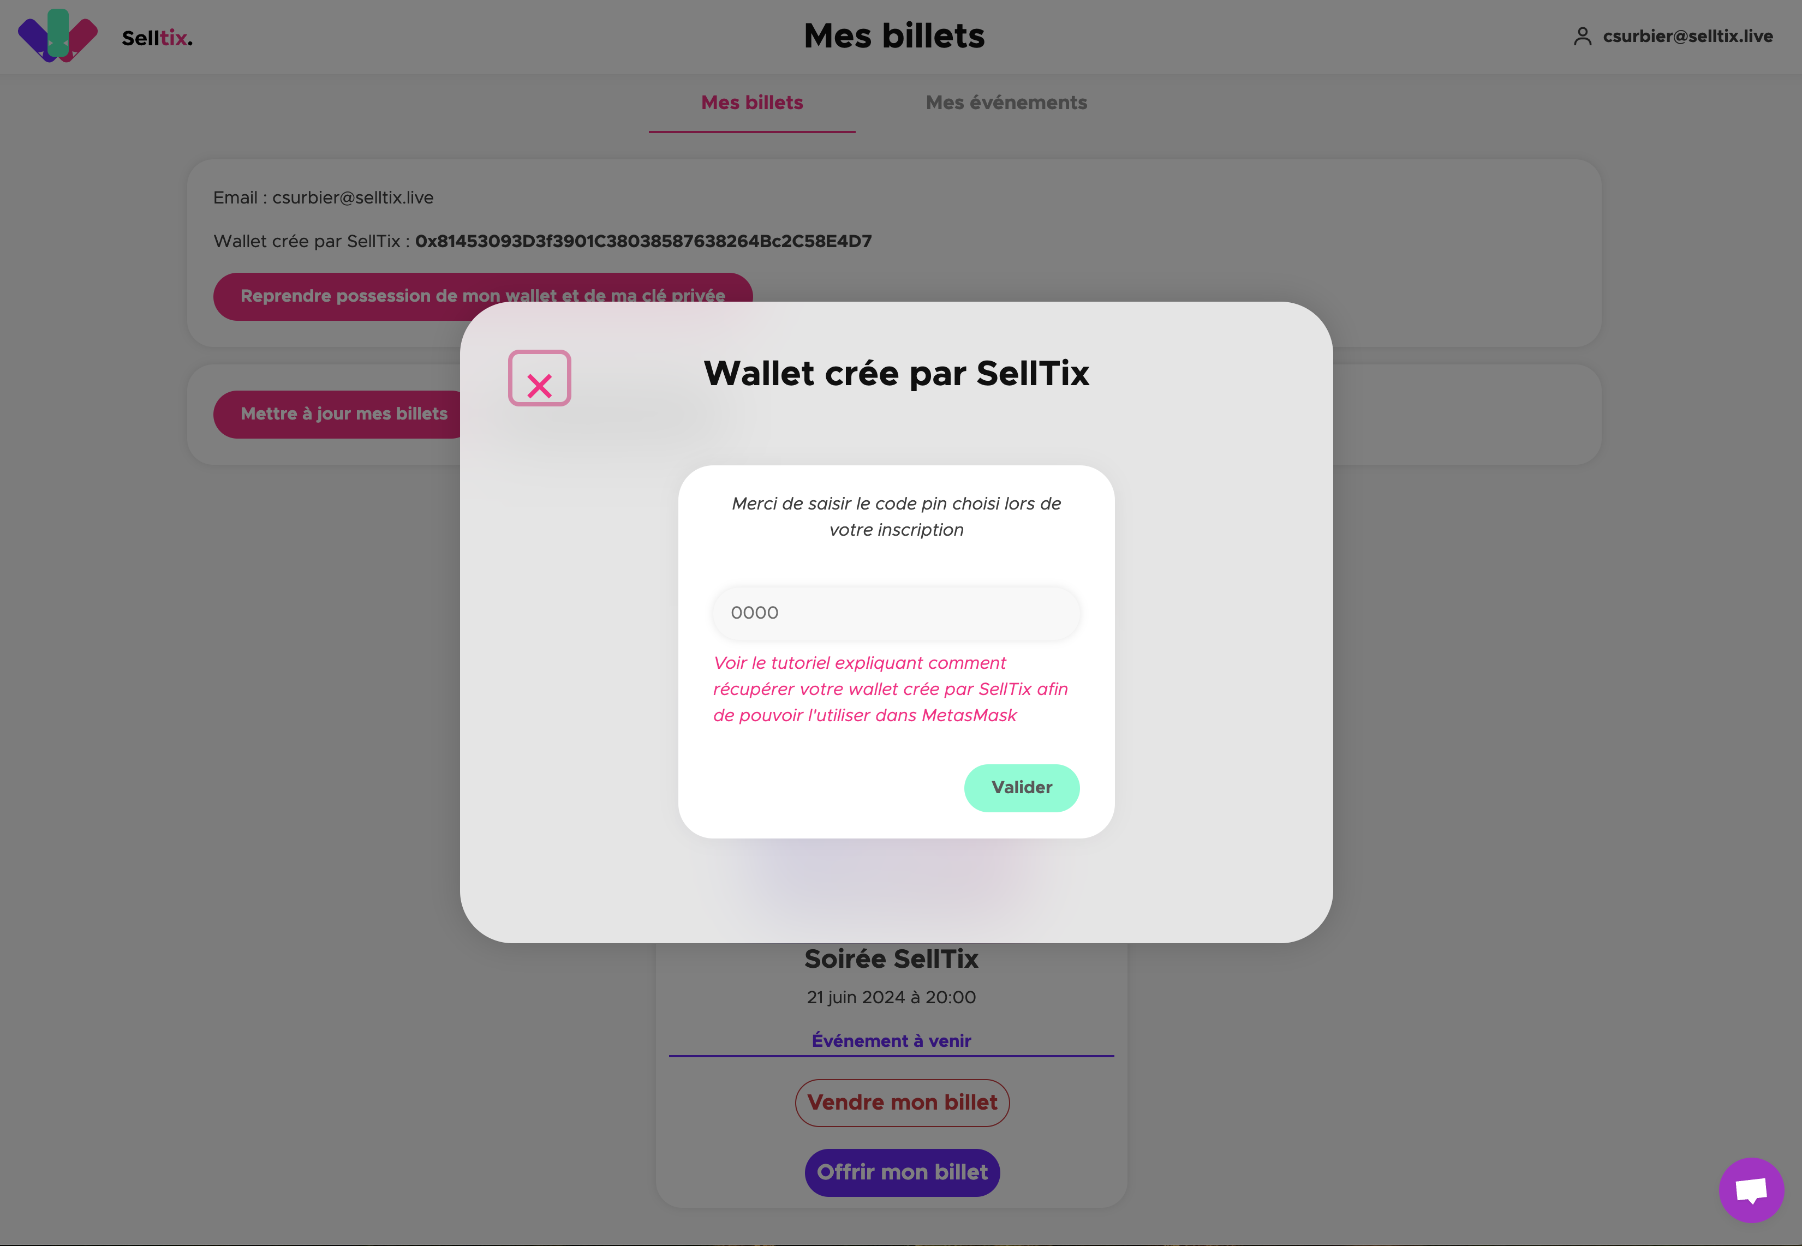Viewport: 1802px width, 1246px height.
Task: Click the Soirée SellTix event title
Action: tap(891, 959)
